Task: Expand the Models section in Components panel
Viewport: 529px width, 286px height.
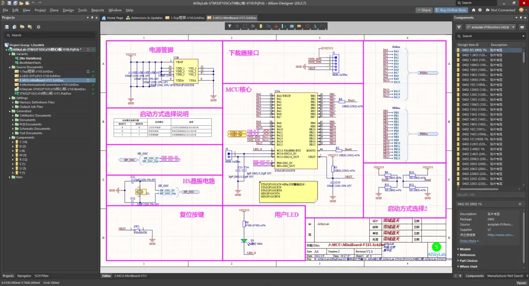Action: (x=458, y=249)
